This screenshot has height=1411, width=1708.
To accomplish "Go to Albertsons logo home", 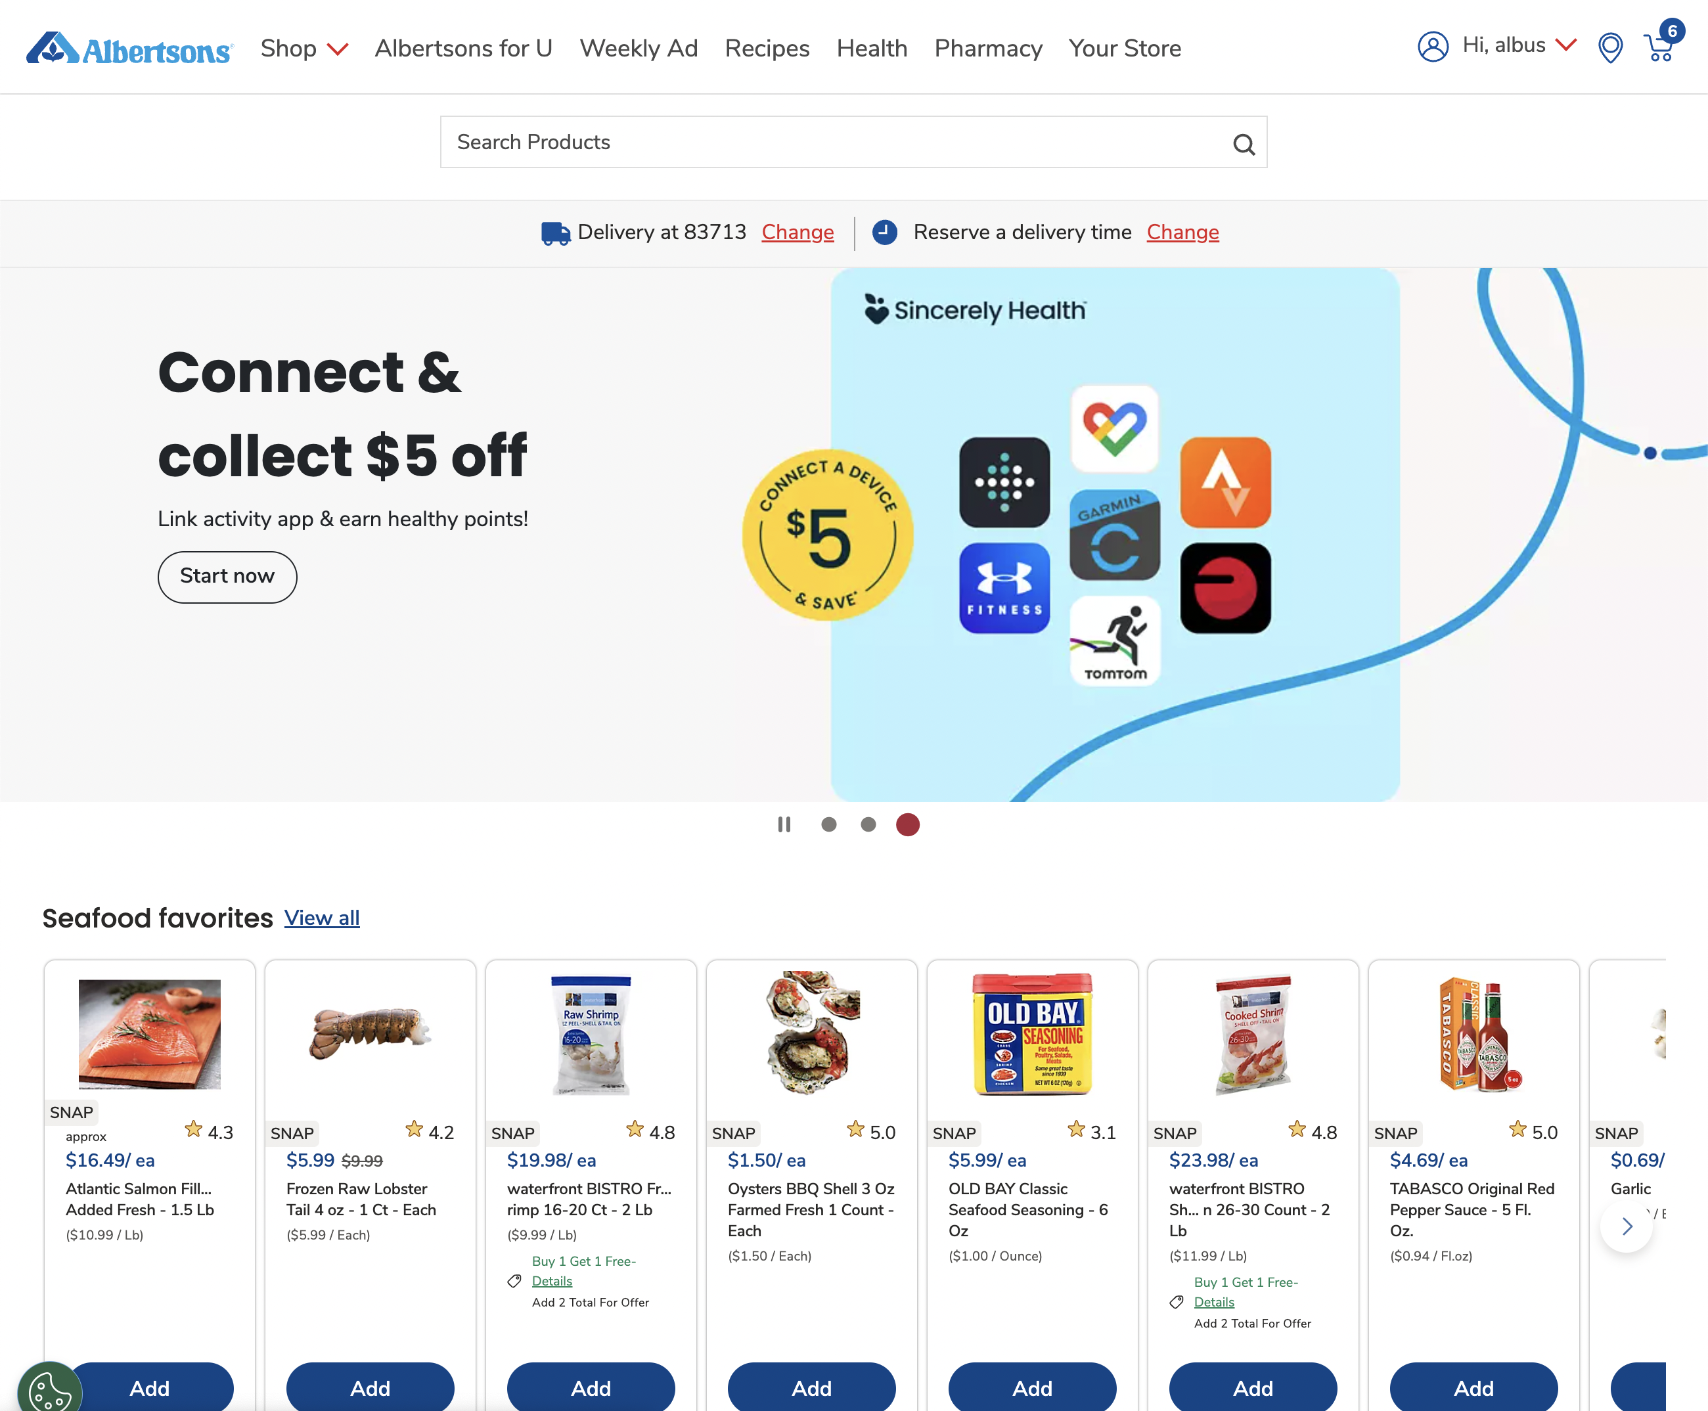I will coord(130,48).
